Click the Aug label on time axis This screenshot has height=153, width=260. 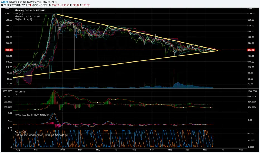pyautogui.click(x=18, y=150)
